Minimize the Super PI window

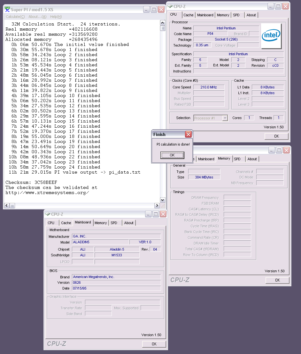click(146, 10)
